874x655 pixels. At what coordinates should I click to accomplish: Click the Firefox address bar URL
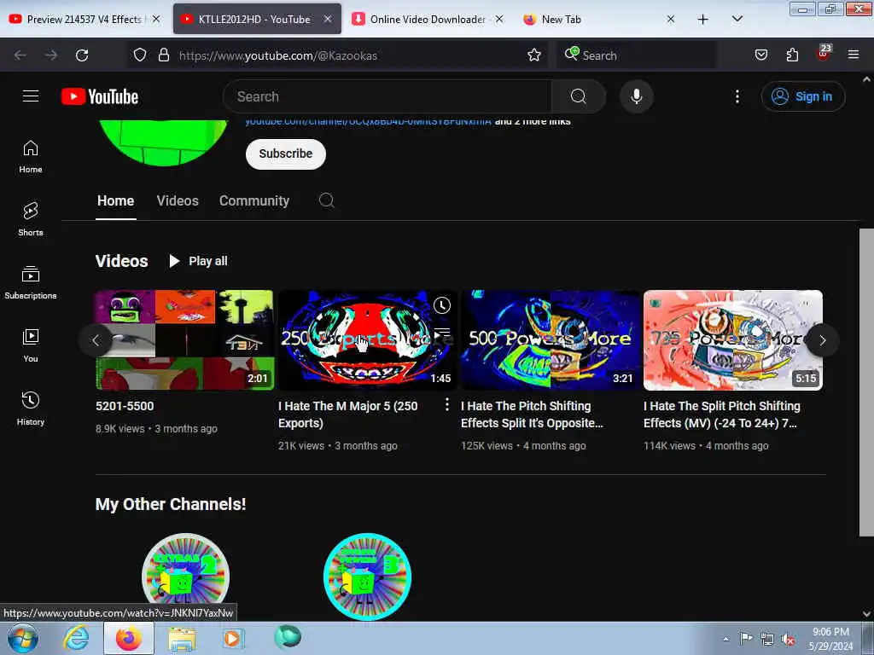(x=277, y=55)
